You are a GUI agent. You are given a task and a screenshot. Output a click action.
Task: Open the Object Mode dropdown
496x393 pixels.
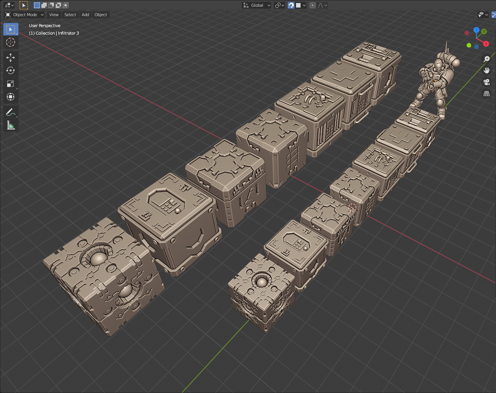(24, 15)
